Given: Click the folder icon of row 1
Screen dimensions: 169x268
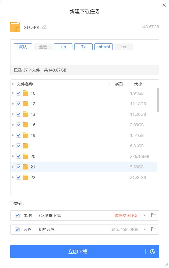Looking at the screenshot, I should point(26,146).
